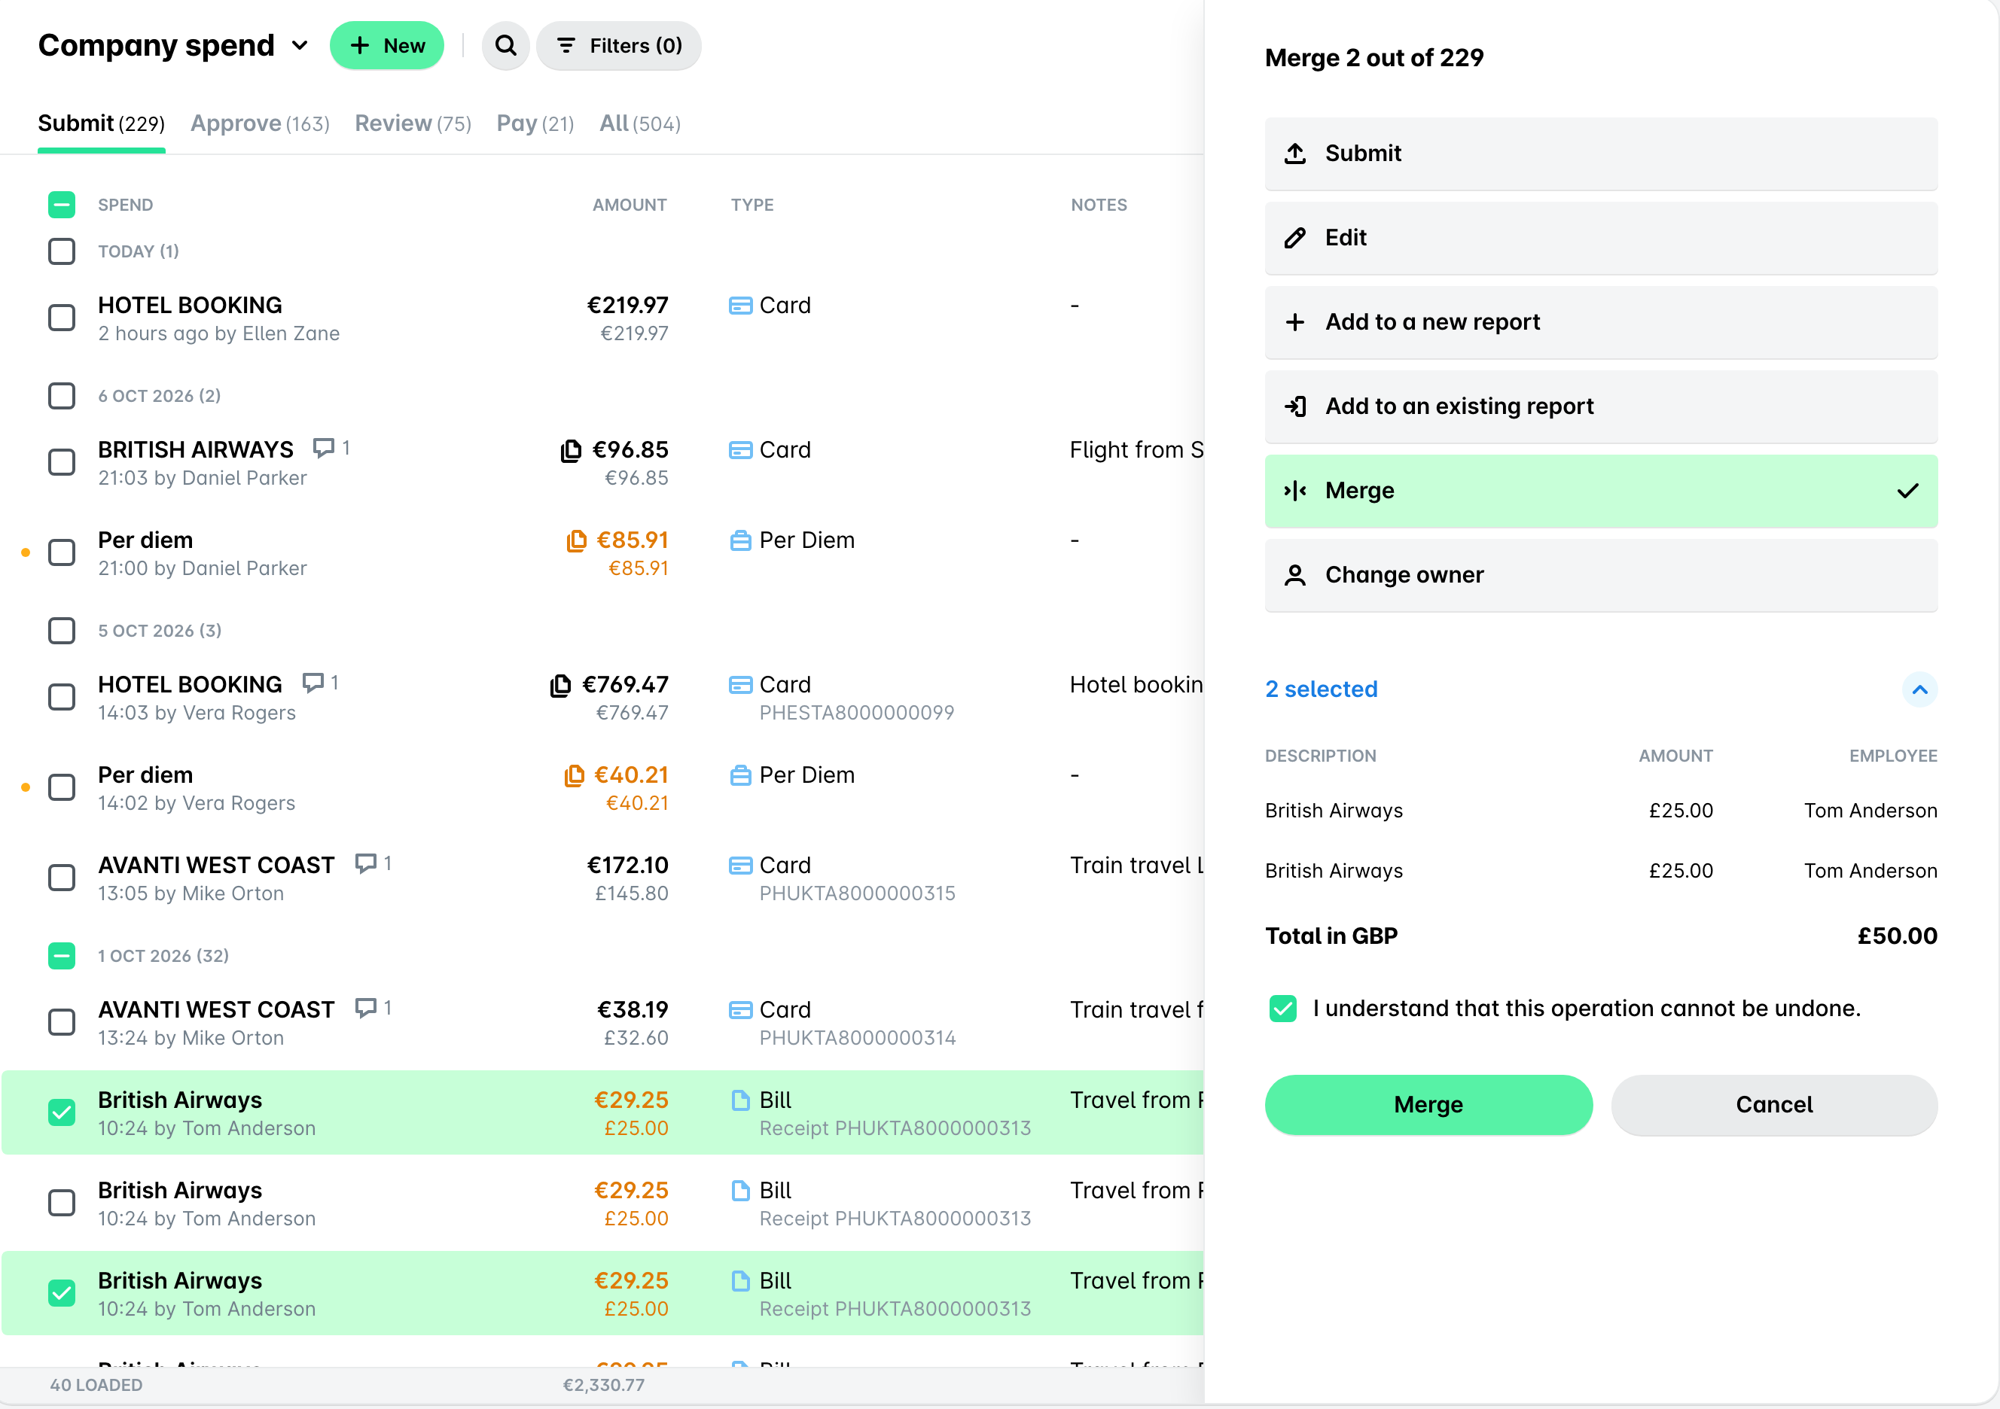This screenshot has width=2000, height=1409.
Task: Click the upload icon next to Submit
Action: (1295, 154)
